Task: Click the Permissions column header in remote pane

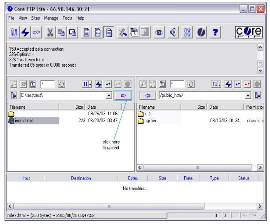Action: click(x=254, y=107)
